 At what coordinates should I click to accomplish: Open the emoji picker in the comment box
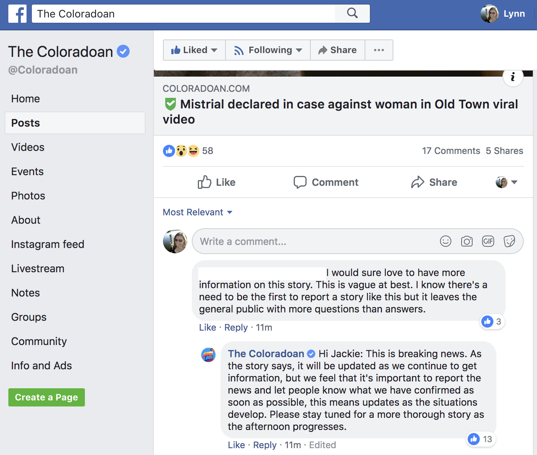tap(446, 241)
